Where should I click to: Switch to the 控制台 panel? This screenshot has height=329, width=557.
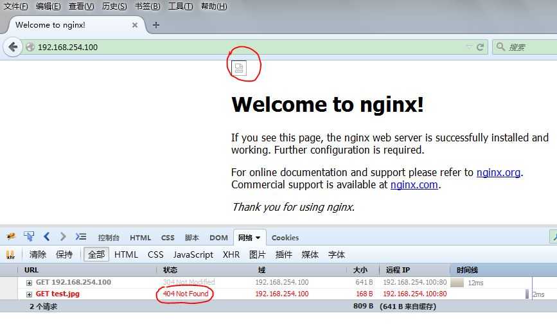click(109, 238)
